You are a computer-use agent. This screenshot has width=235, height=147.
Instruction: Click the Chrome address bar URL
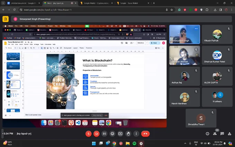tap(48, 10)
